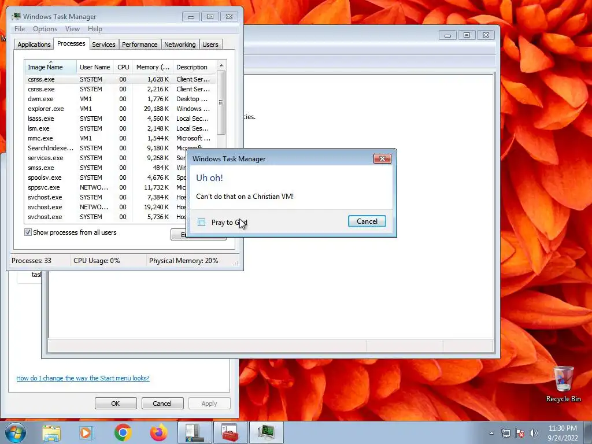Select the lsm.exe process row

click(x=120, y=128)
